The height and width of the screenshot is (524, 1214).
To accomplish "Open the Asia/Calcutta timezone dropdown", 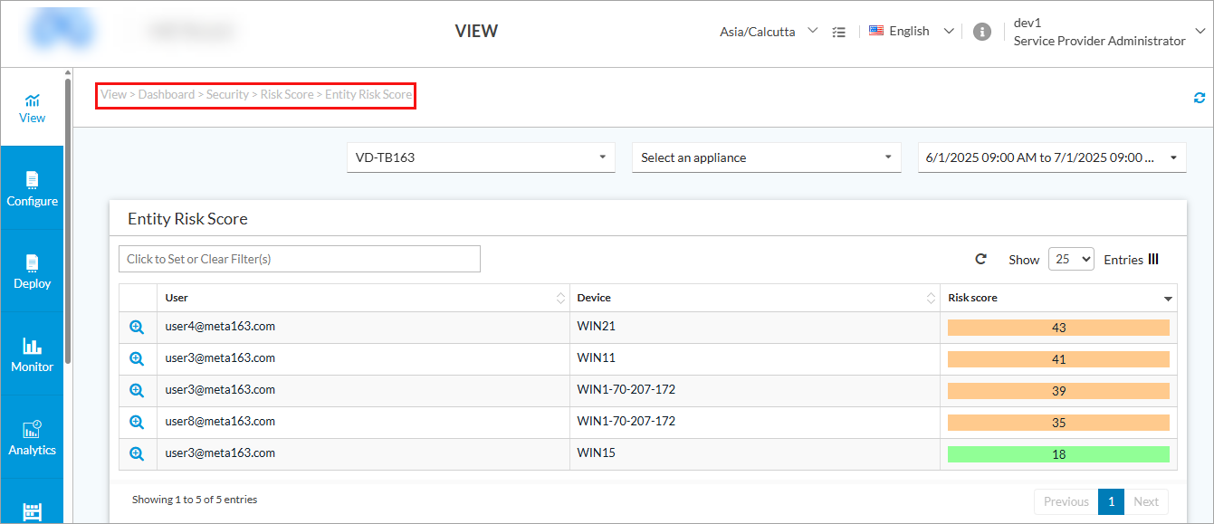I will pyautogui.click(x=769, y=32).
